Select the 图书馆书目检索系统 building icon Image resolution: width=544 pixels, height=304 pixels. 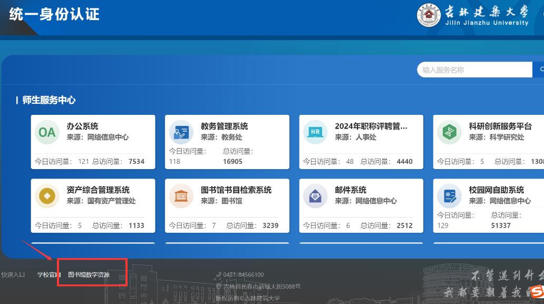181,196
